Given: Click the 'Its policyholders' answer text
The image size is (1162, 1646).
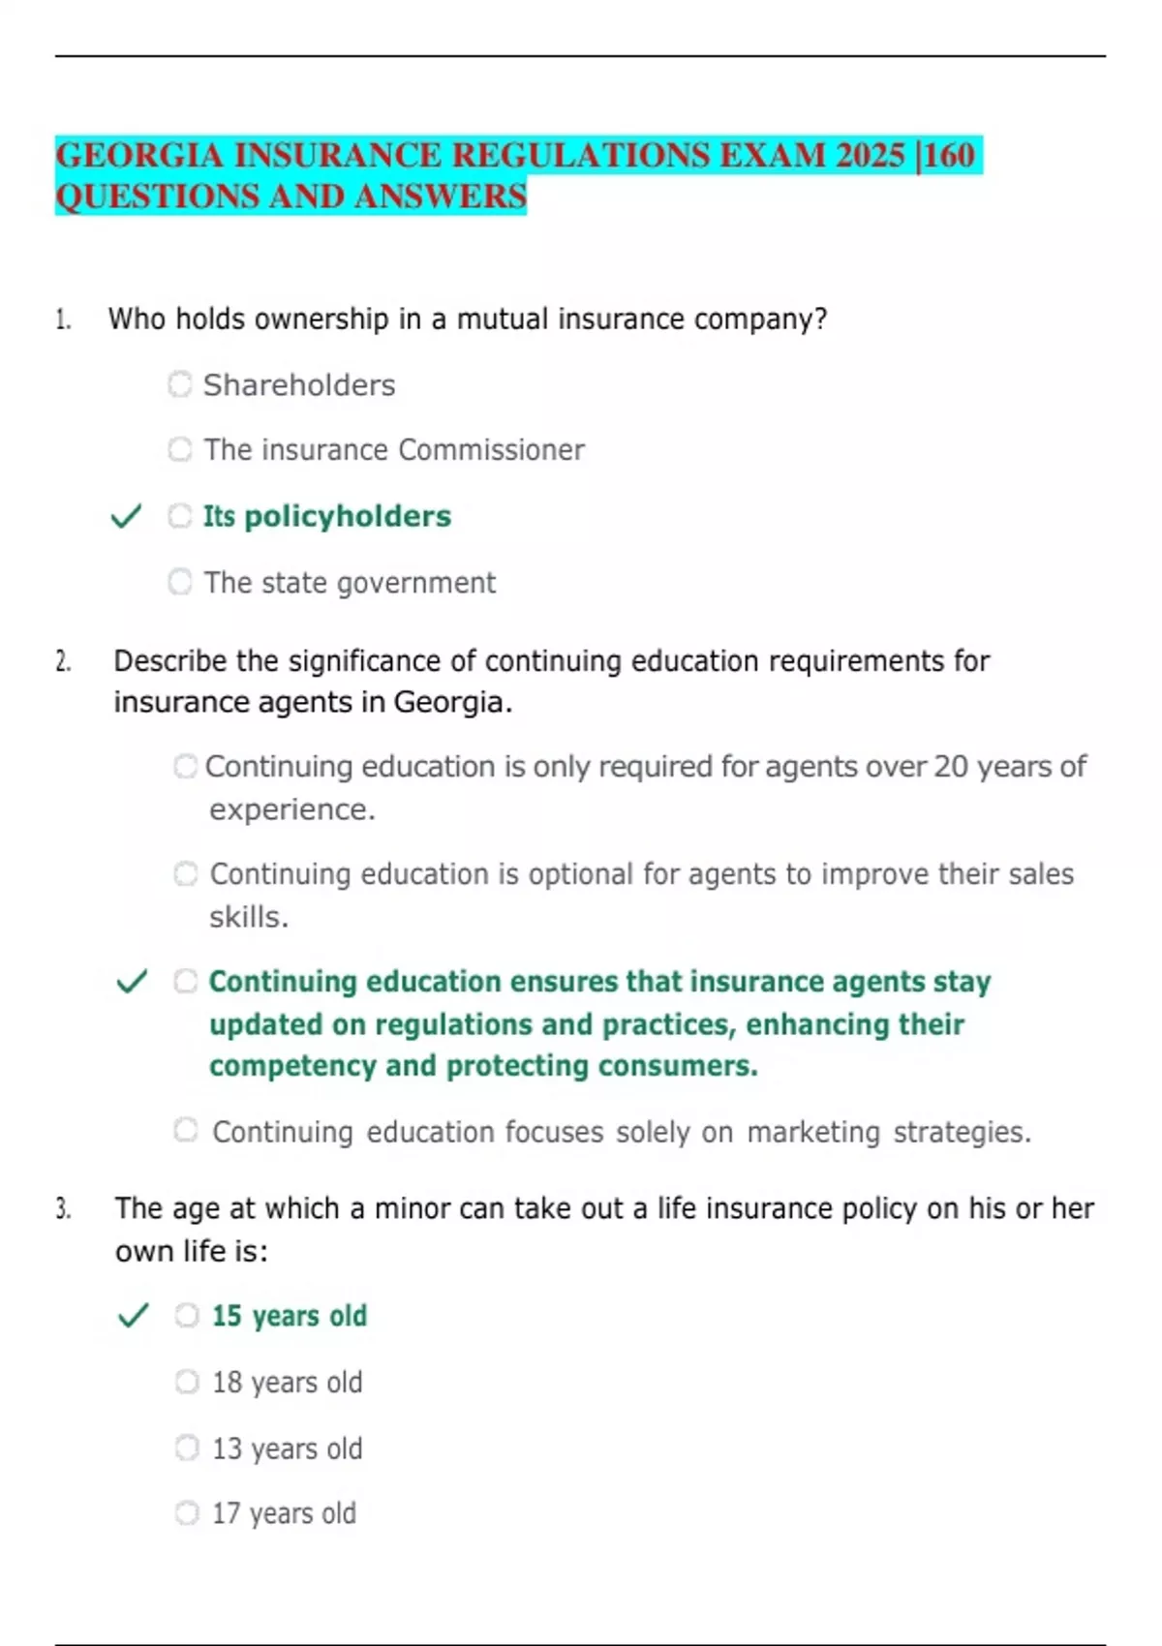Looking at the screenshot, I should (x=327, y=516).
